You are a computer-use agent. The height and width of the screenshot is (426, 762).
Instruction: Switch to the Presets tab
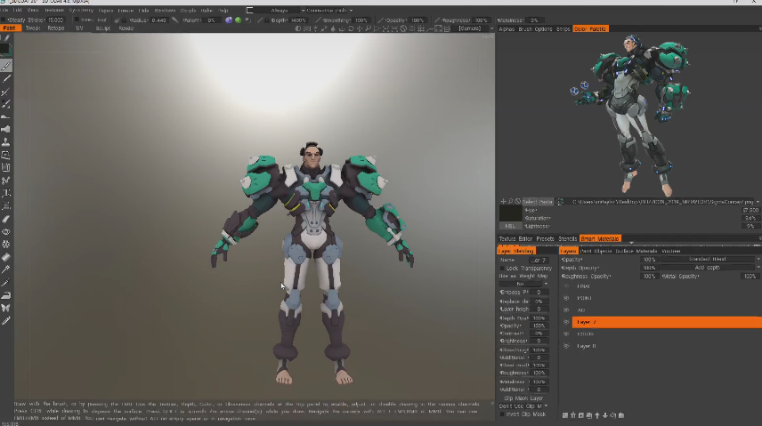pos(545,239)
